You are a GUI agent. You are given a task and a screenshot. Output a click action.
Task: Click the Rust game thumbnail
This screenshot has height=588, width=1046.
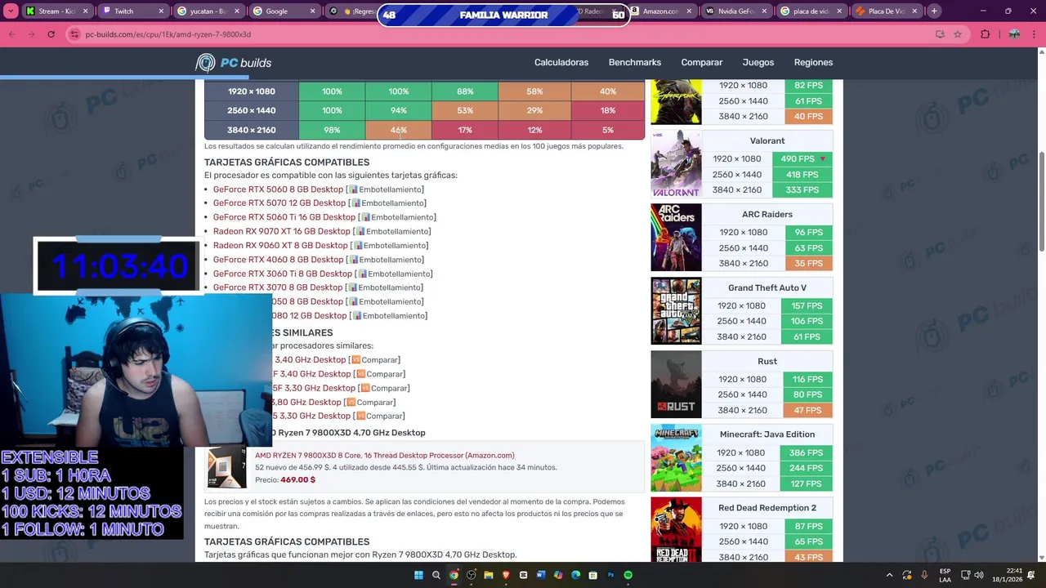[676, 385]
